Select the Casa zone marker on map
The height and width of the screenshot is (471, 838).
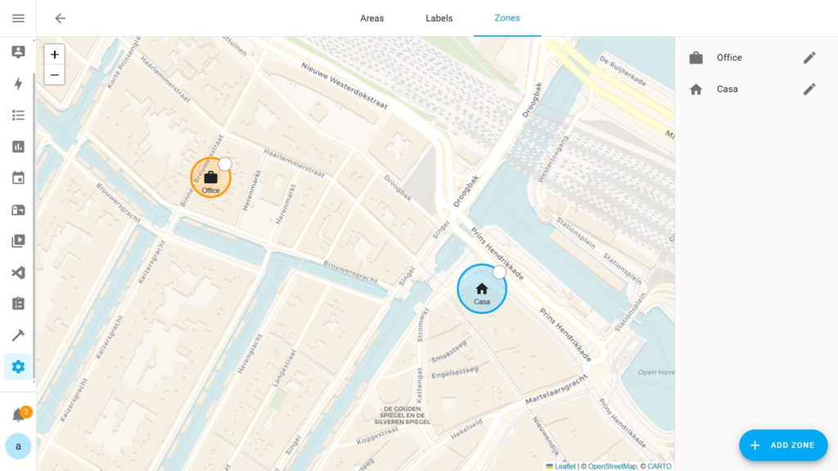pyautogui.click(x=481, y=289)
